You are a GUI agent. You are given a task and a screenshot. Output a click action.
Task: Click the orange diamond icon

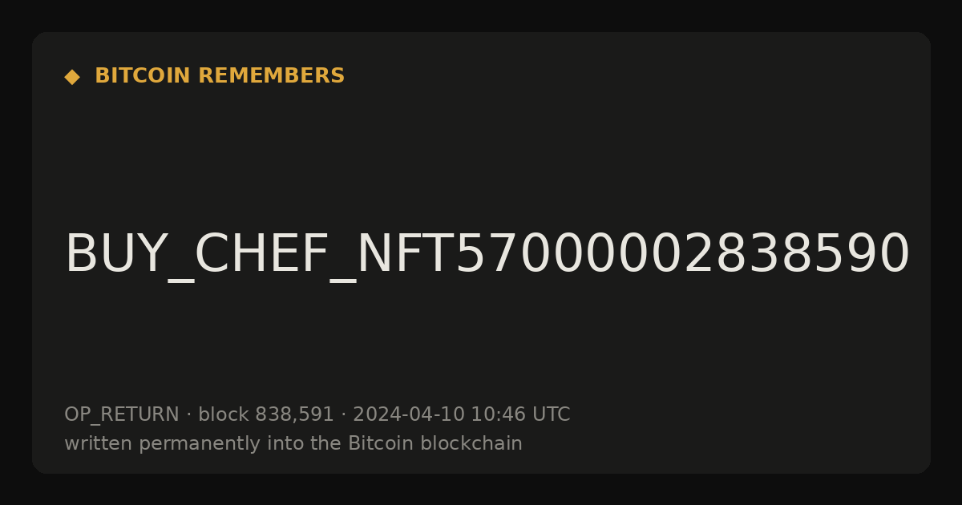tap(72, 76)
